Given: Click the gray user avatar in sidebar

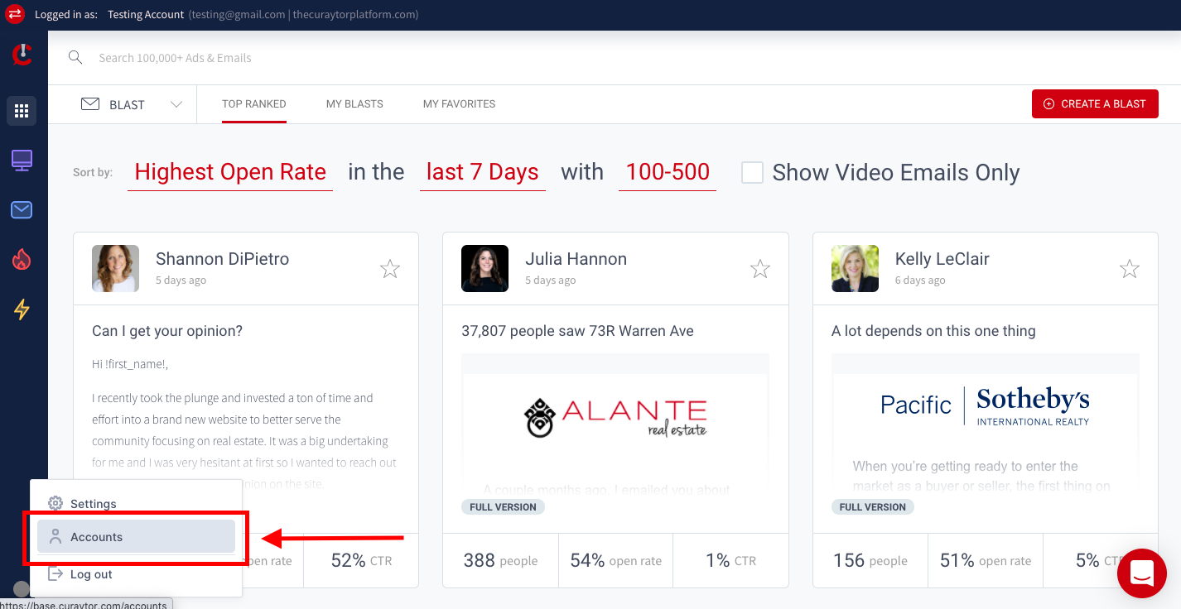Looking at the screenshot, I should coord(22,589).
